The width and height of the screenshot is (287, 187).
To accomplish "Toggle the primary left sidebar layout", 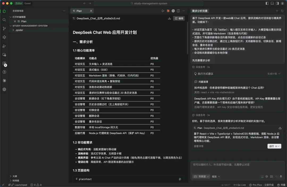I will [267, 3].
